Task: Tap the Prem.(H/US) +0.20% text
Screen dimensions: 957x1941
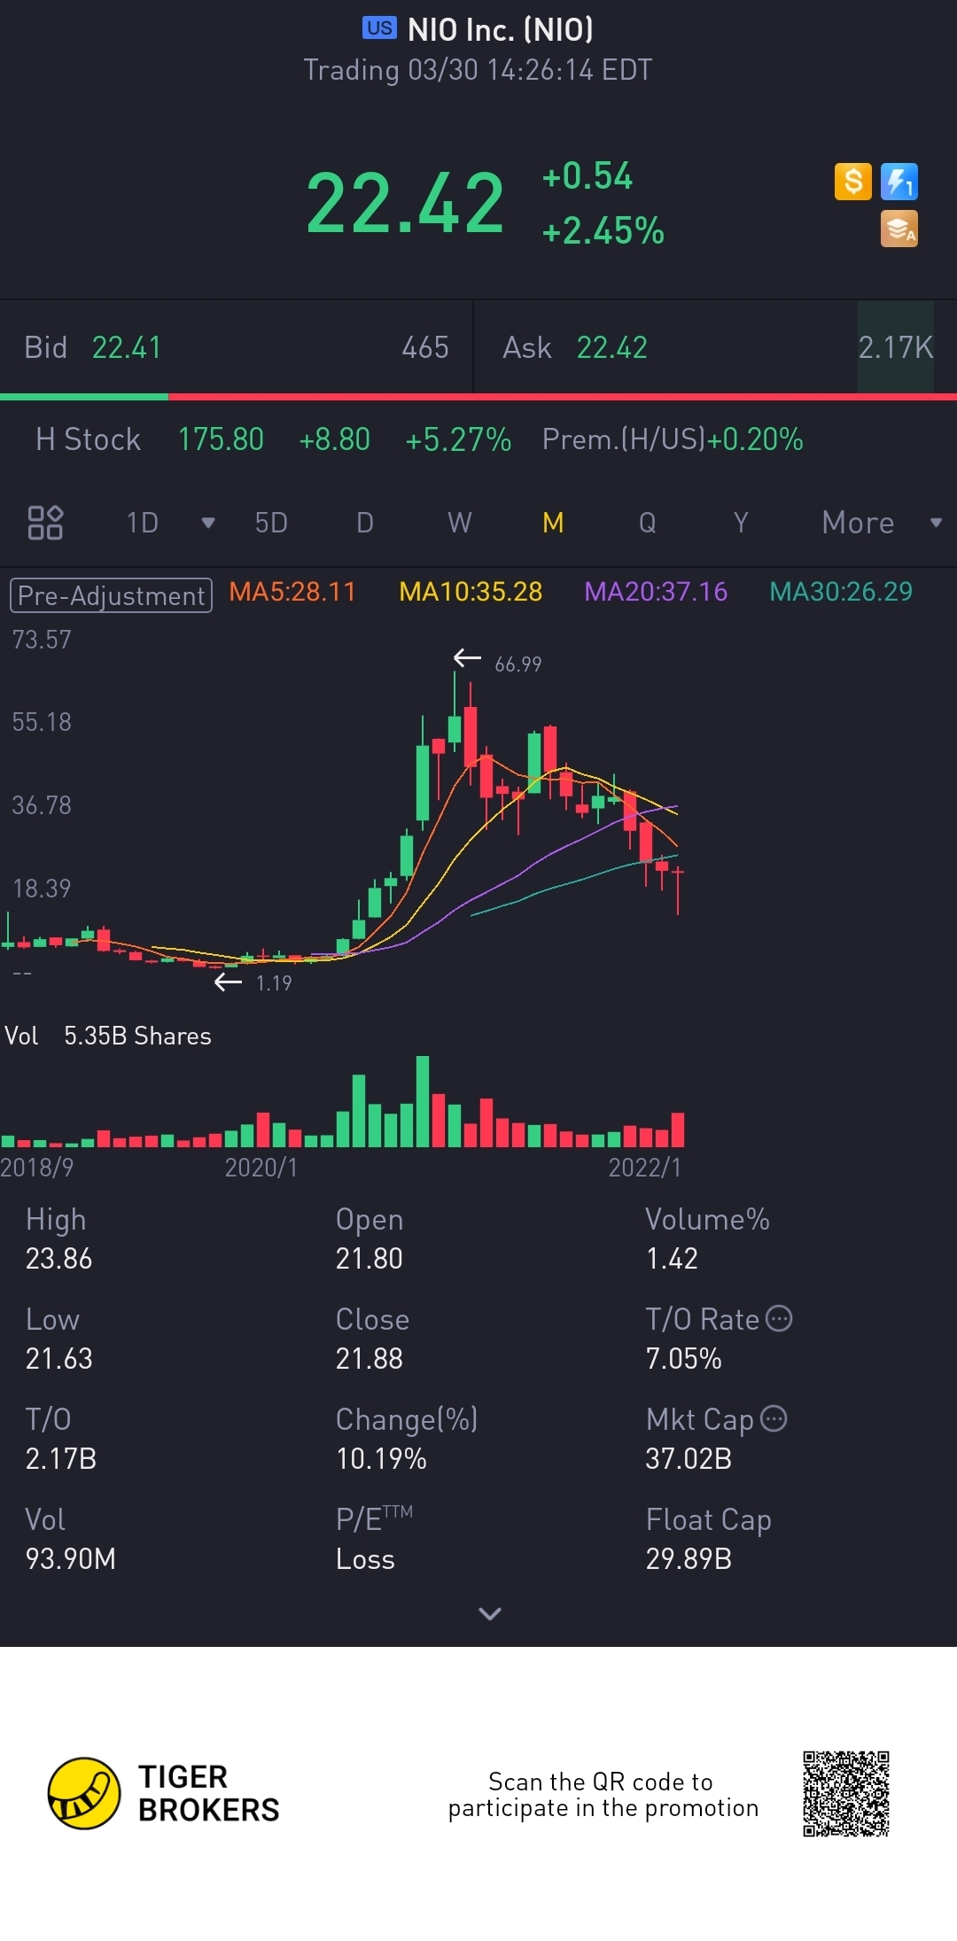Action: tap(673, 439)
